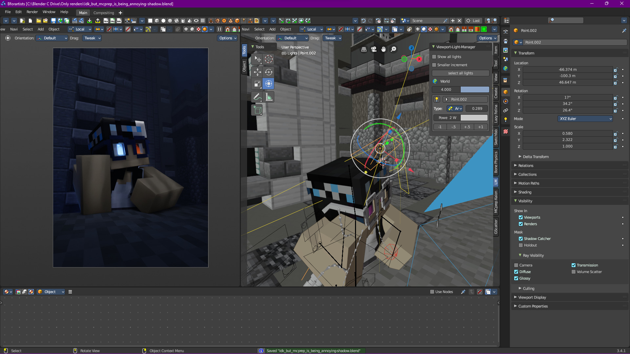
Task: Select the Cursor tool
Action: (269, 59)
